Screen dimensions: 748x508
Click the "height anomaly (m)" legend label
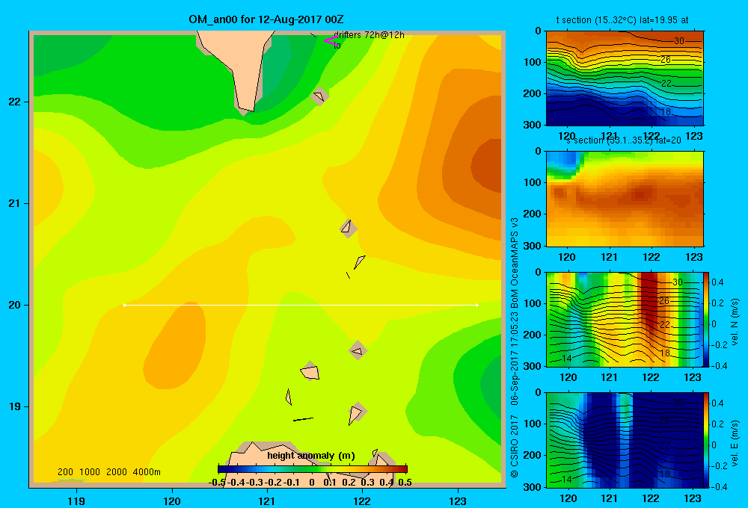(x=311, y=456)
